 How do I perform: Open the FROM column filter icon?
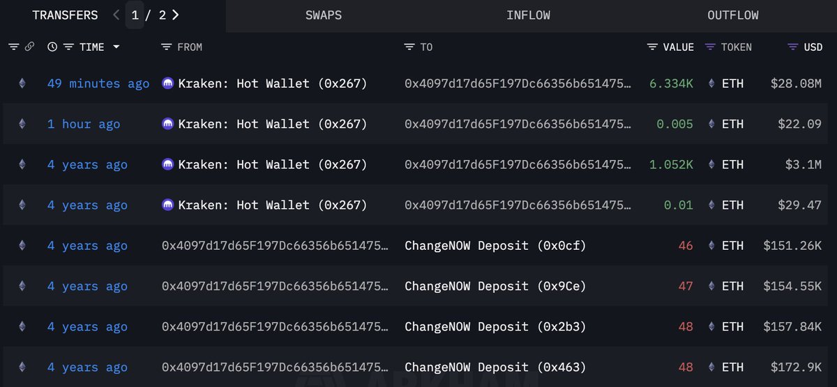tap(166, 47)
